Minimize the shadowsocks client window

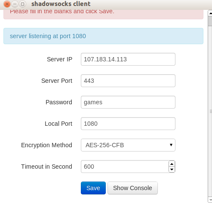[x=15, y=4]
